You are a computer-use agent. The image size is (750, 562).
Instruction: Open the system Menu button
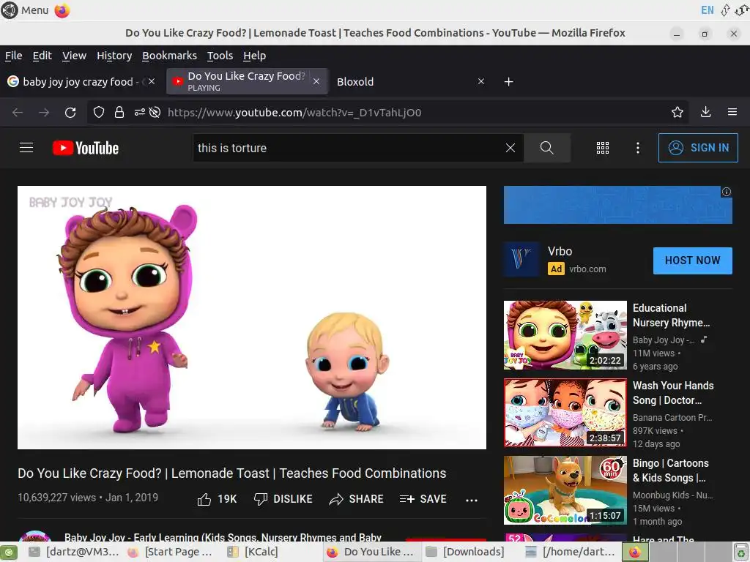pos(25,10)
